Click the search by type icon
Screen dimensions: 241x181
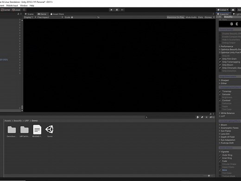point(197,117)
